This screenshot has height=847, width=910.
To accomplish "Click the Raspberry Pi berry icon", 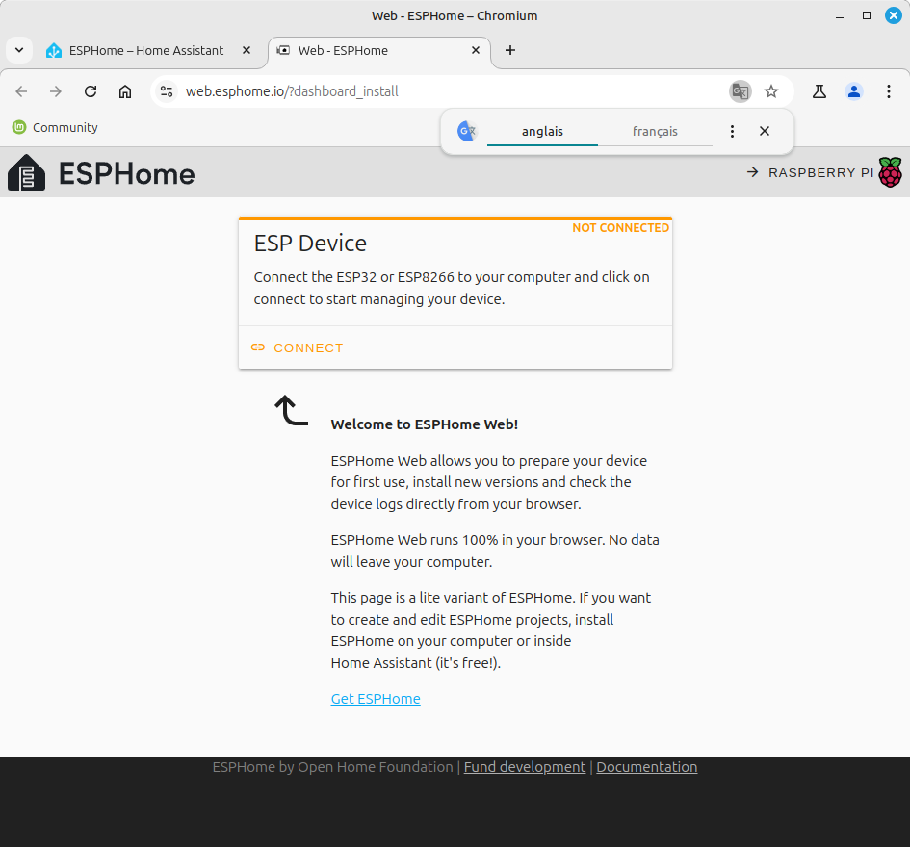I will point(890,172).
